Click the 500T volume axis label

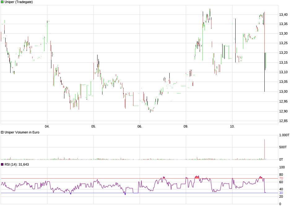coord(283,147)
